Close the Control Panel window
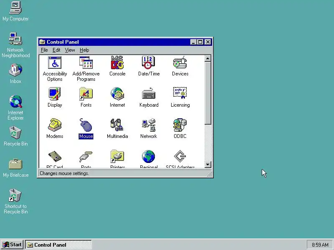 tap(207, 42)
